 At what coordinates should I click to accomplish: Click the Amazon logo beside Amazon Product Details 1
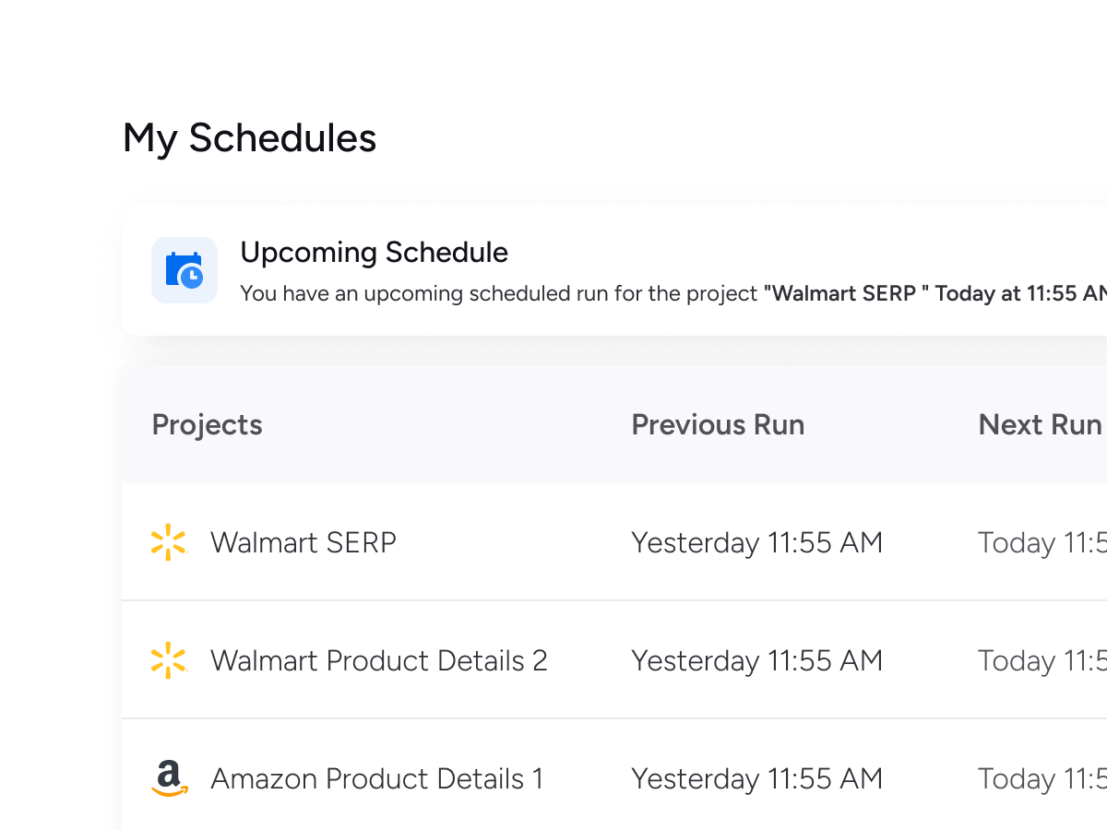point(169,778)
